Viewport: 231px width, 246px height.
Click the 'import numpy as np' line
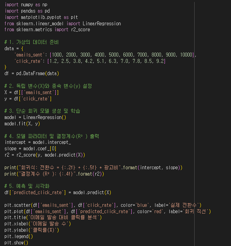click(26, 5)
